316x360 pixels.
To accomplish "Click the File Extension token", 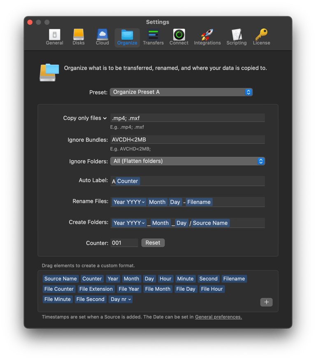I will 96,289.
